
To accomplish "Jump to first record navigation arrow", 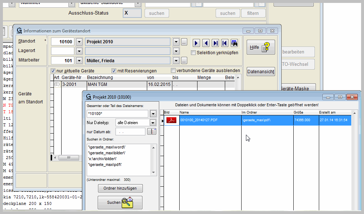I will pyautogui.click(x=225, y=43).
